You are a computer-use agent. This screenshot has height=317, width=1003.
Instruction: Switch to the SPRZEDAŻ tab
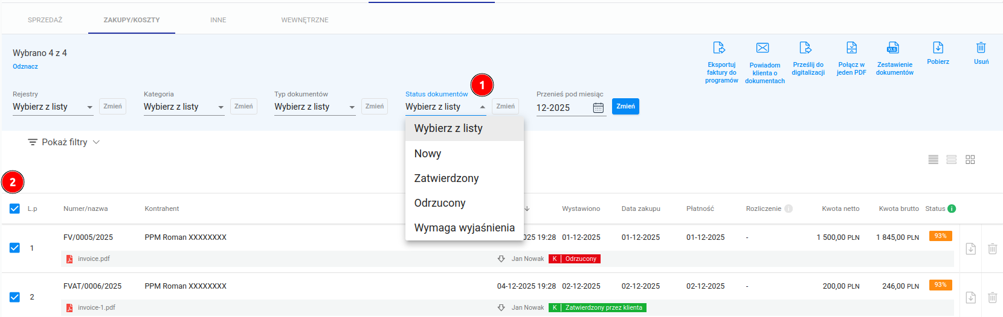point(45,20)
